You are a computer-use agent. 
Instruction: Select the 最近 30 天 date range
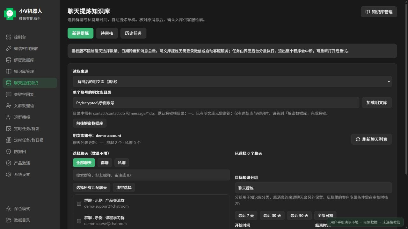coord(272,215)
